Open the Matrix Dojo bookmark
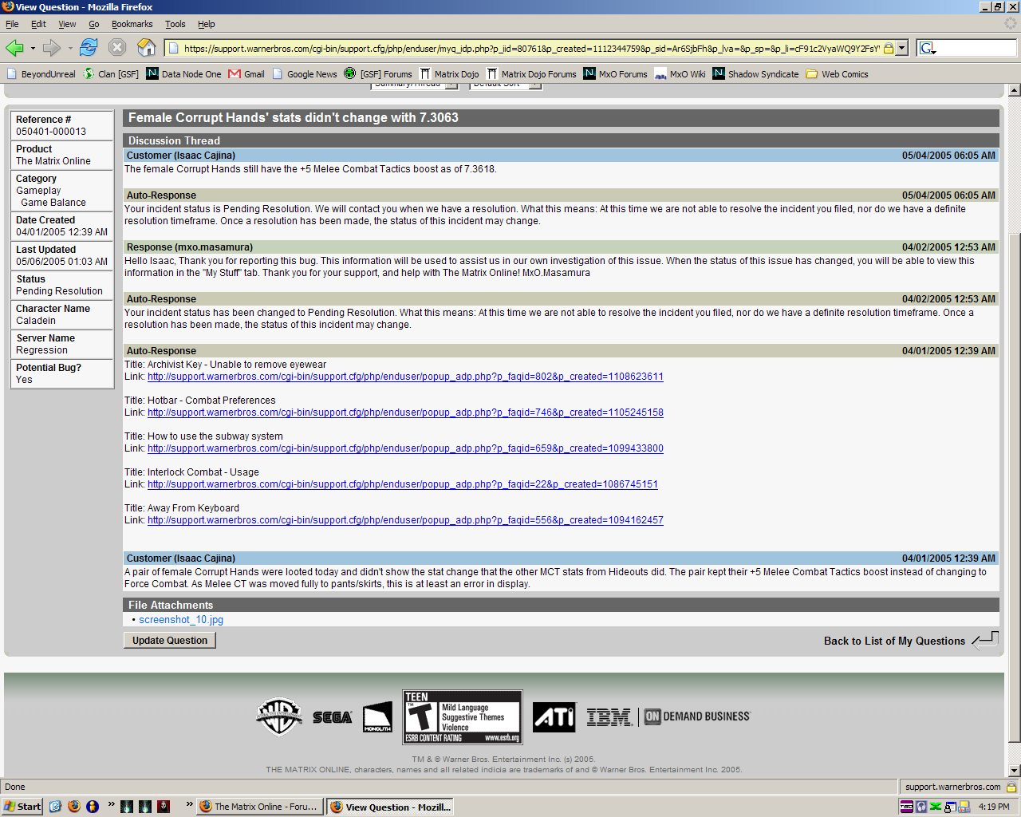Viewport: 1021px width, 817px height. pyautogui.click(x=449, y=74)
